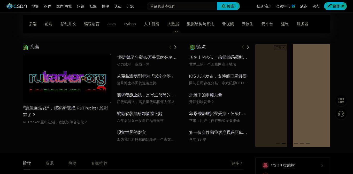The width and height of the screenshot is (353, 174).
Task: Select the Java category
Action: (x=112, y=24)
